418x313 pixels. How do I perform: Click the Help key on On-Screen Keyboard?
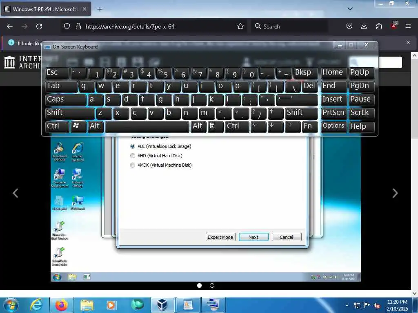[361, 126]
